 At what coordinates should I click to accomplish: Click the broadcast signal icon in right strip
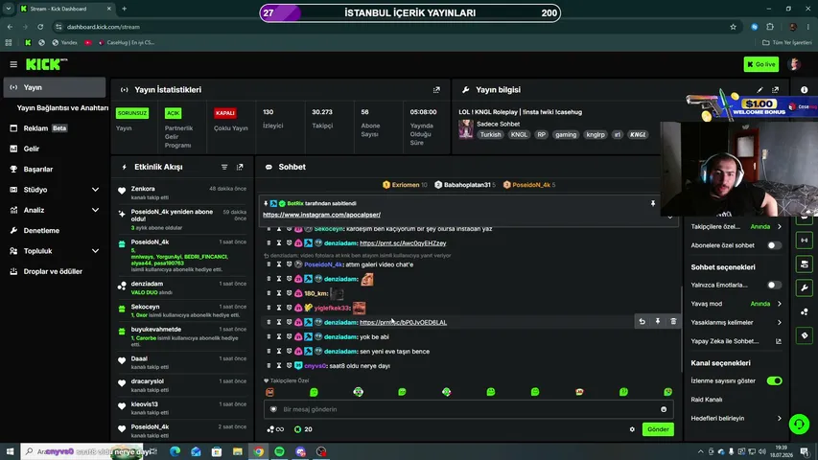(x=805, y=241)
